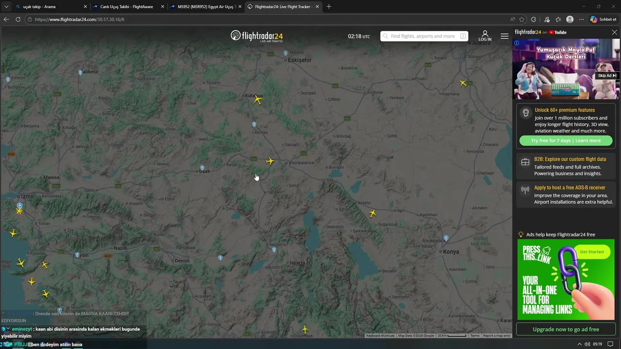Screen dimensions: 621x349
Task: Click the Flightradar24 logo
Action: click(257, 36)
